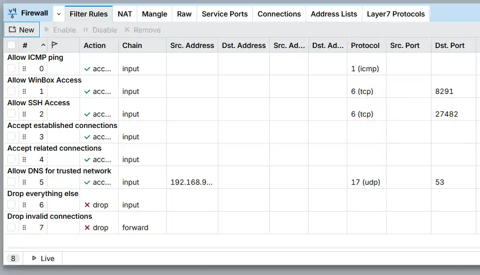Viewport: 480px width, 275px height.
Task: Check the box for rule 1
Action: (x=11, y=91)
